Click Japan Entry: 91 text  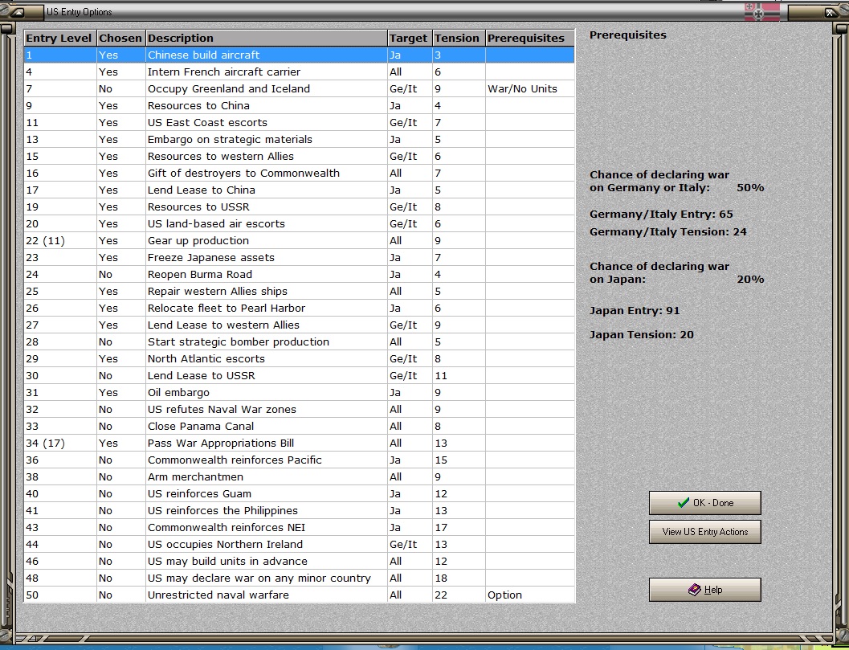point(634,310)
